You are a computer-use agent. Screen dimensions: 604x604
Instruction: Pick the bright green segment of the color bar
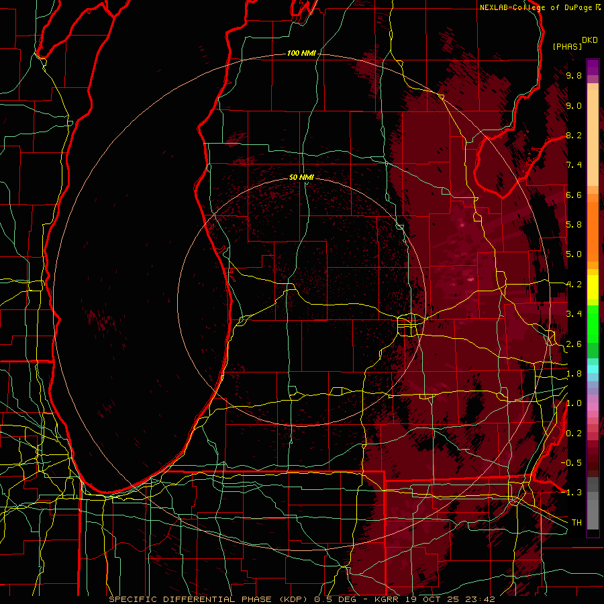(593, 323)
